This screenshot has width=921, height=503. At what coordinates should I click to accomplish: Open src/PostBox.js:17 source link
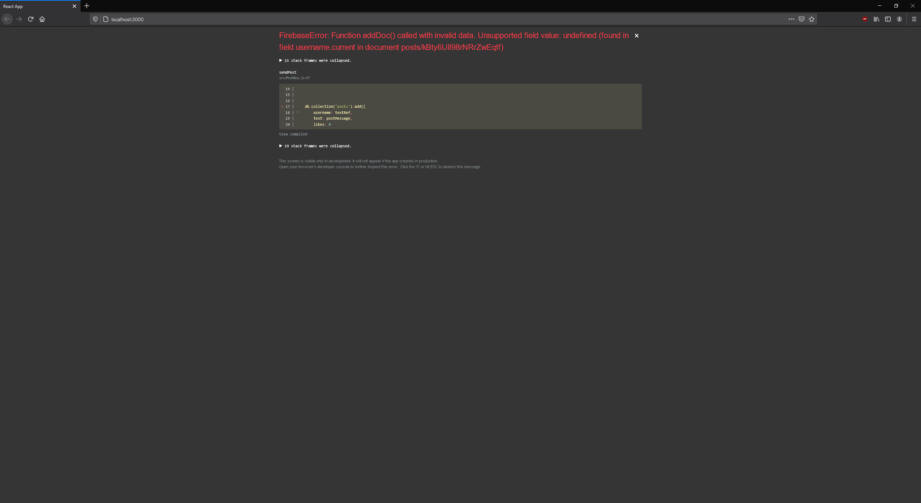294,78
